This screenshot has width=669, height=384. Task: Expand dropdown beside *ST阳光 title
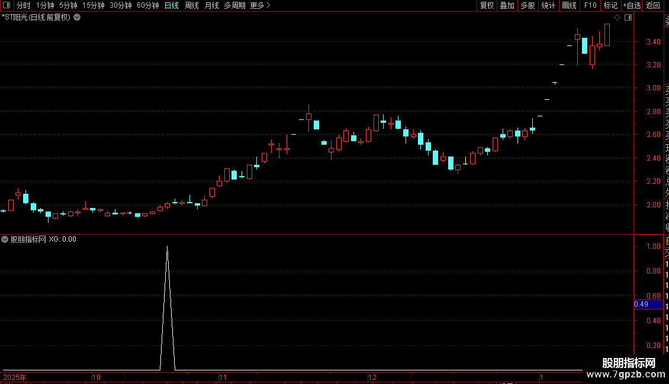click(x=77, y=18)
